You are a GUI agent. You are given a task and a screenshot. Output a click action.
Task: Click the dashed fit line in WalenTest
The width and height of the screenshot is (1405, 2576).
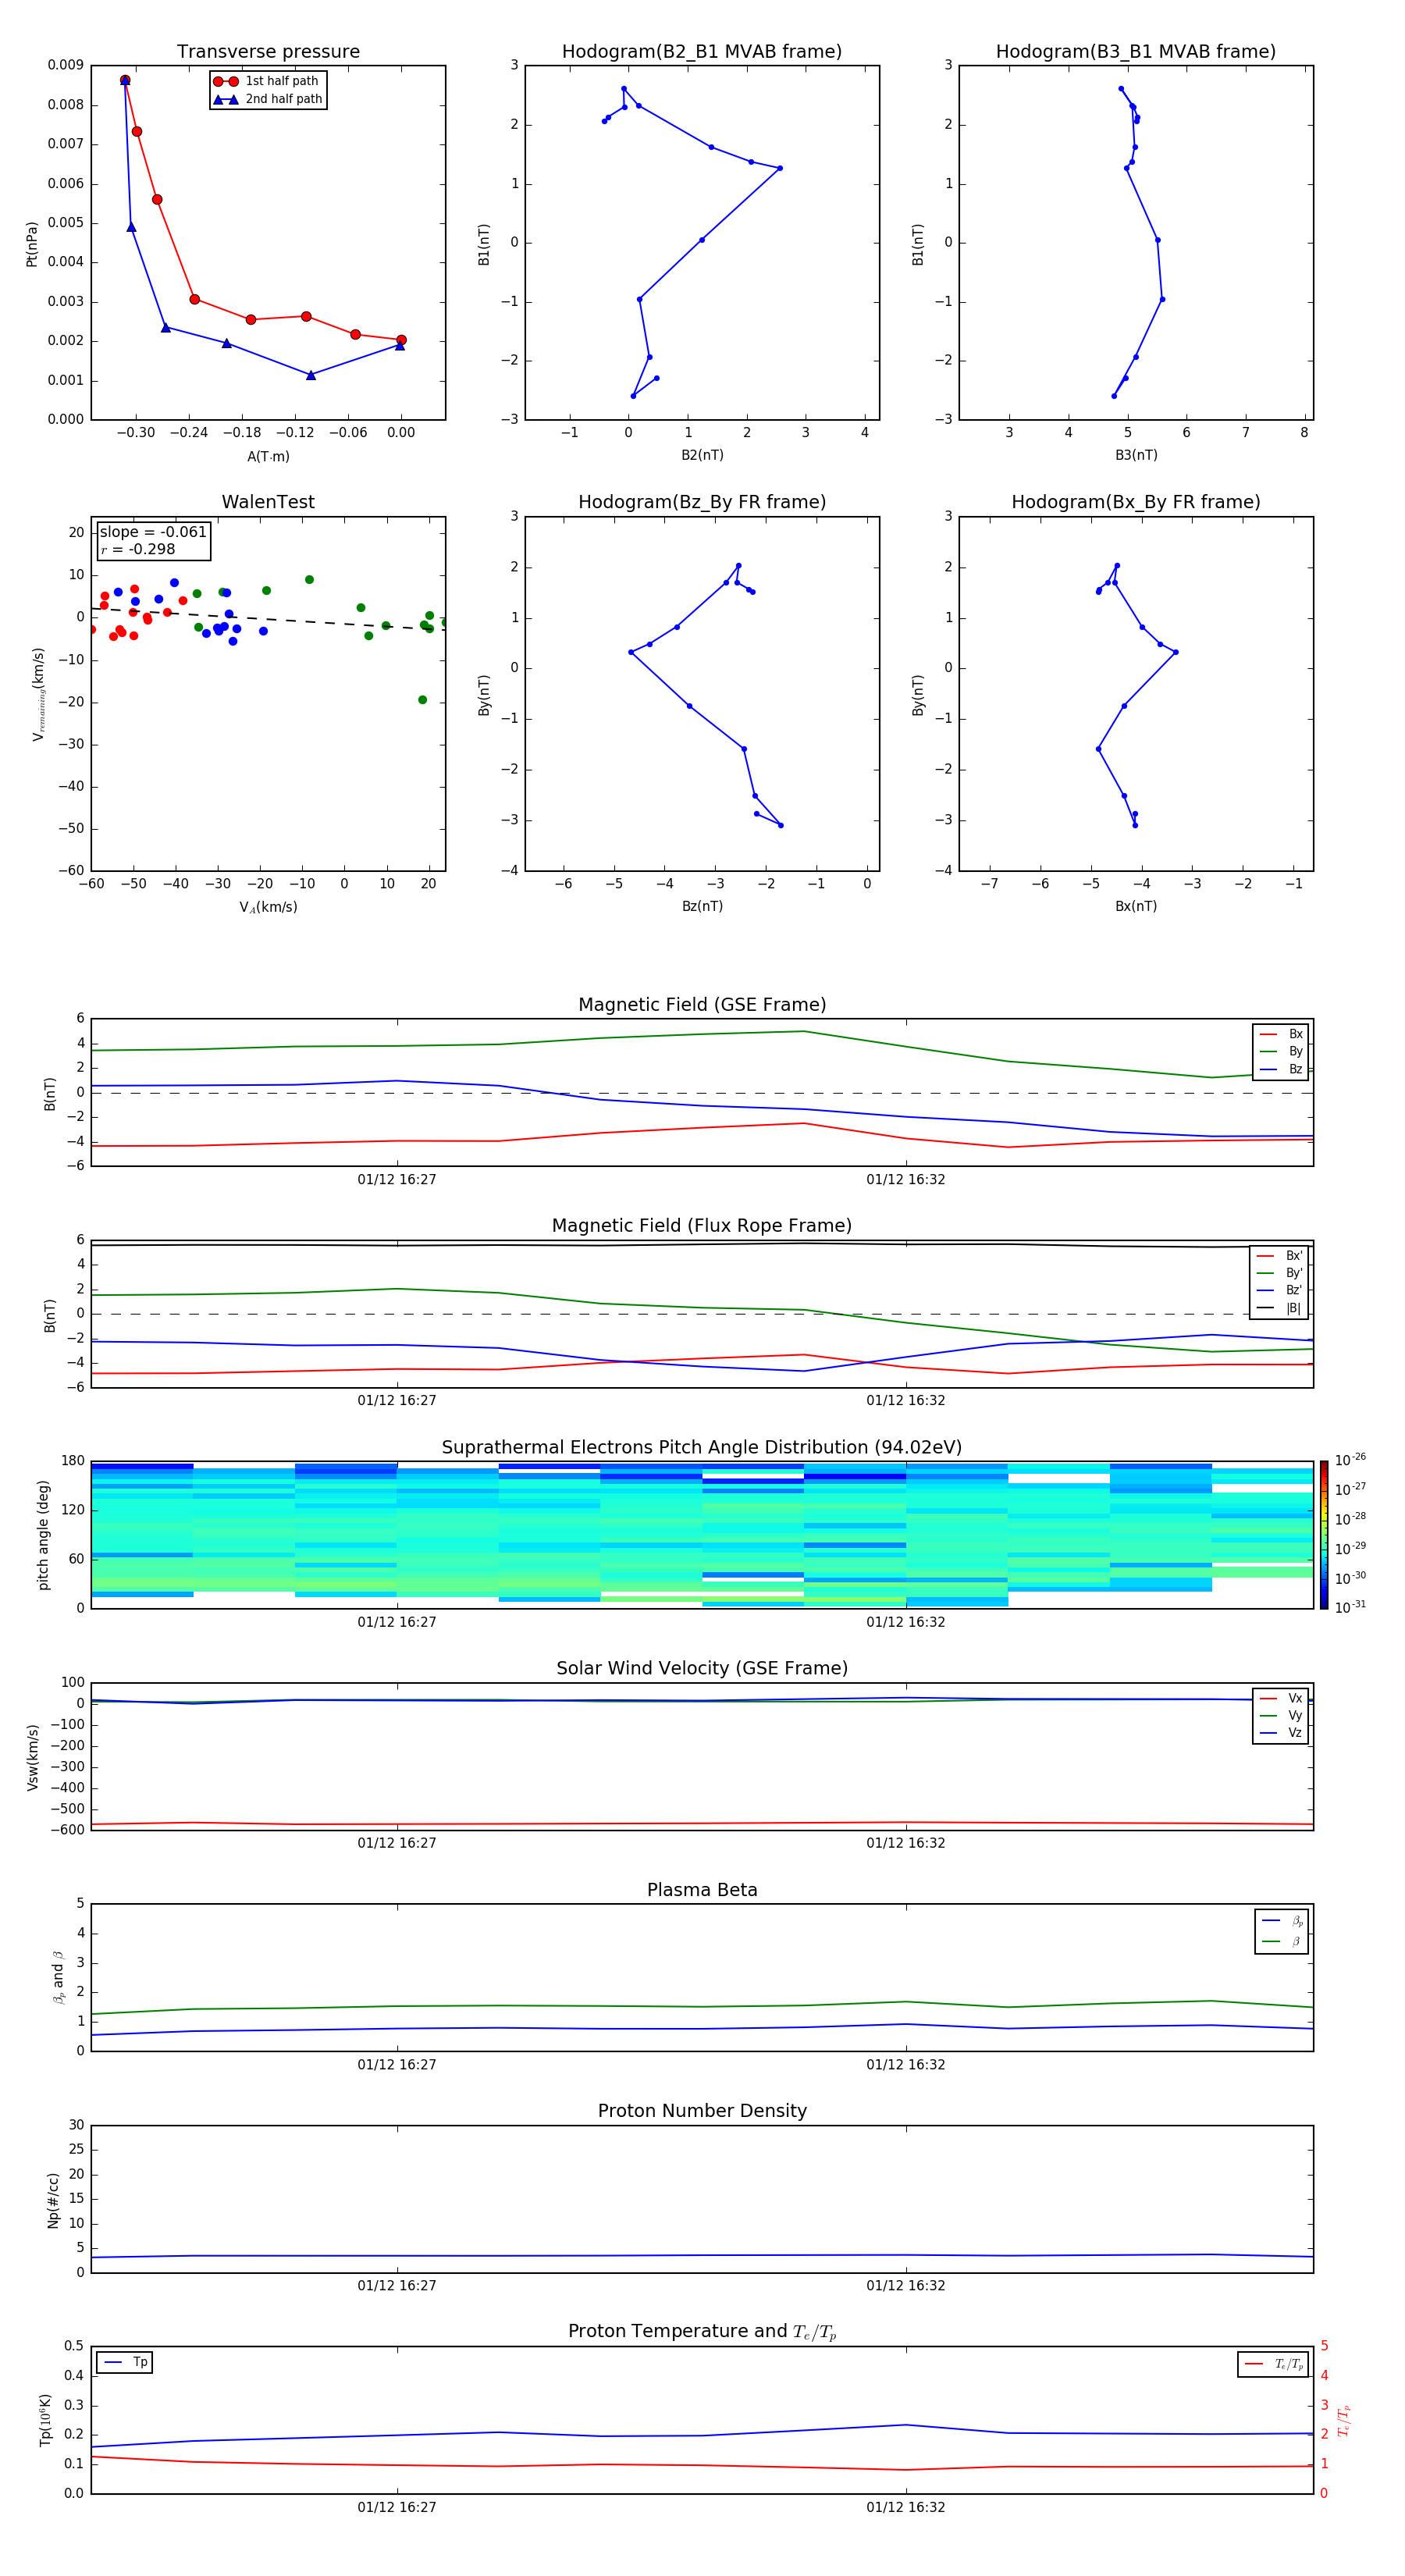pyautogui.click(x=268, y=618)
